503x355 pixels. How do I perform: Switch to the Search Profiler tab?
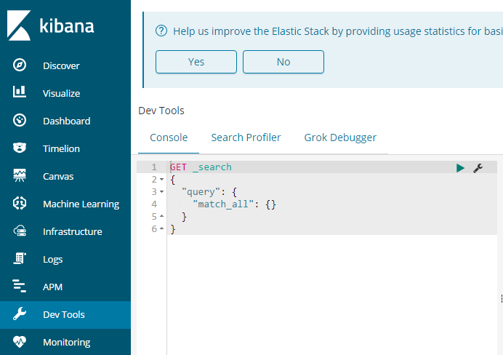pos(246,137)
